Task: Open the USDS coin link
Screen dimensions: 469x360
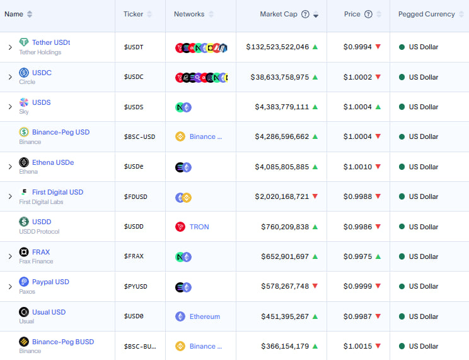Action: (41, 102)
